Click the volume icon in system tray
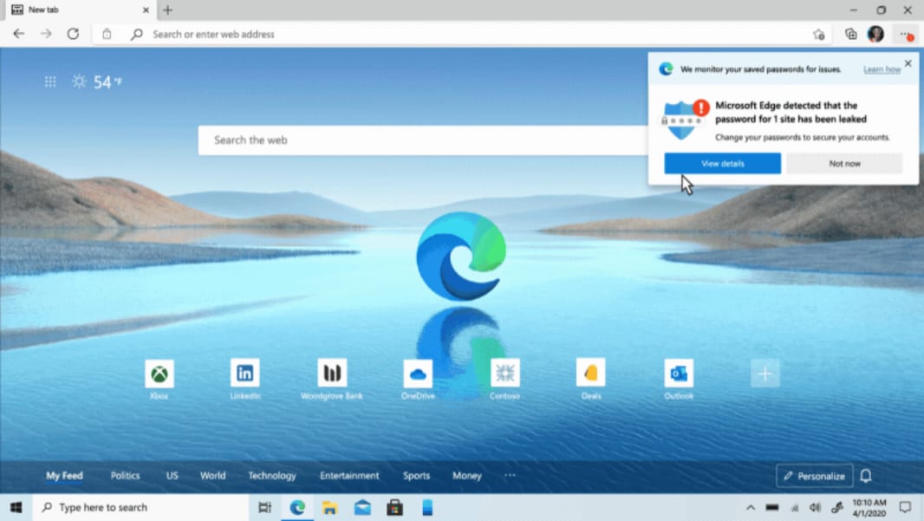This screenshot has height=521, width=924. pyautogui.click(x=815, y=507)
